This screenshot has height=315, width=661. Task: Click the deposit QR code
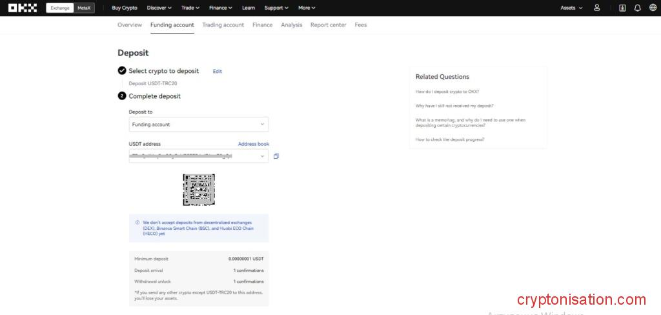tap(199, 190)
